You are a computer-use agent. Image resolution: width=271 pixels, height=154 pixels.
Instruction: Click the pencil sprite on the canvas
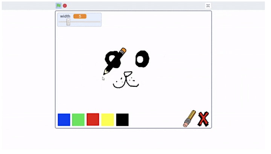pyautogui.click(x=115, y=61)
